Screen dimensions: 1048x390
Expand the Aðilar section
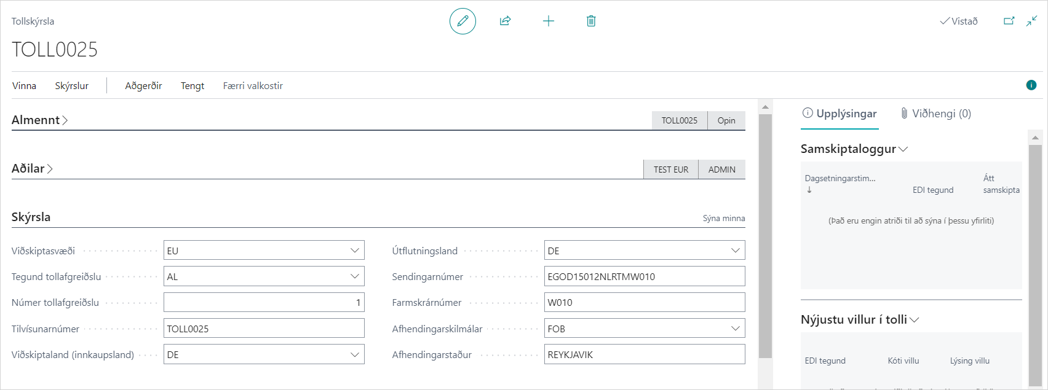(x=32, y=169)
